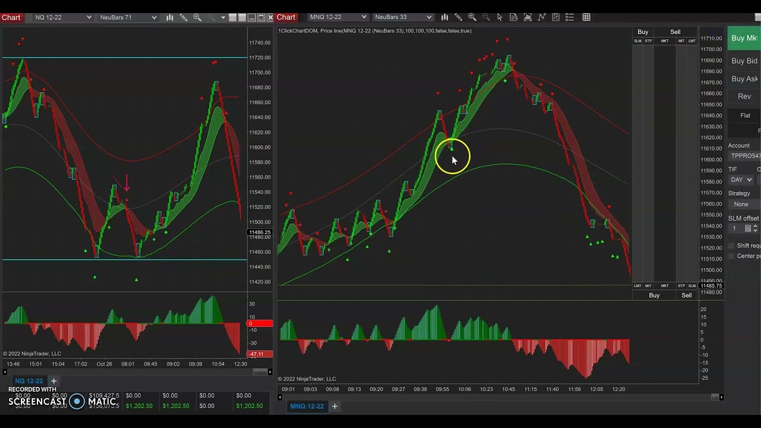The width and height of the screenshot is (761, 428).
Task: Open Indicators icon in MNQ chart toolbar
Action: (541, 17)
